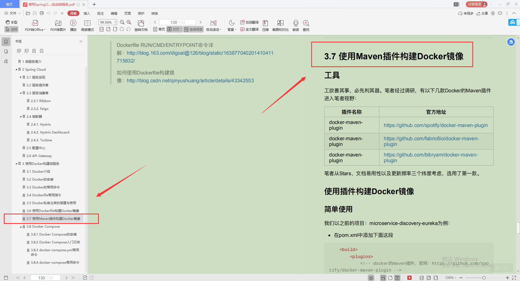Open the PDF转Office conversion tool
The height and width of the screenshot is (281, 520).
click(x=35, y=26)
